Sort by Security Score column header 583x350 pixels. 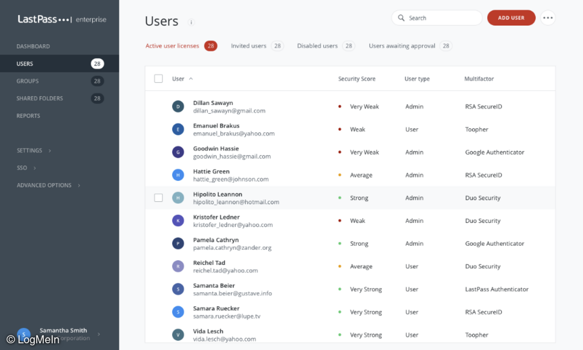pos(357,79)
